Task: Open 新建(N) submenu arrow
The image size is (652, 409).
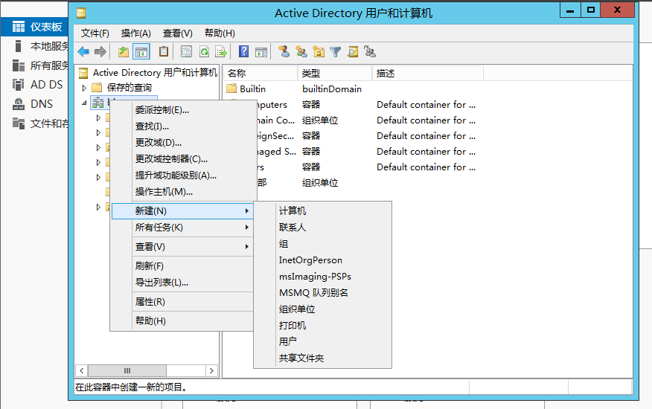Action: (x=247, y=211)
